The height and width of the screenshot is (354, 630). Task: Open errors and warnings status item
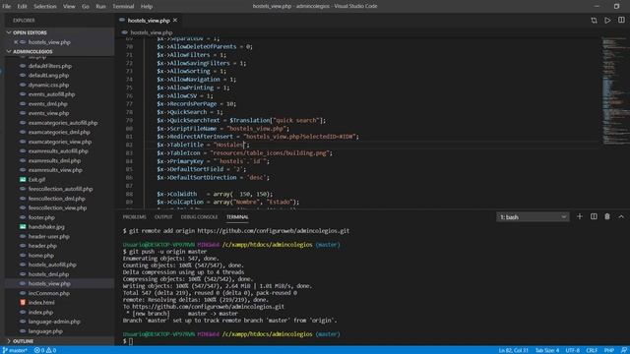click(x=45, y=350)
